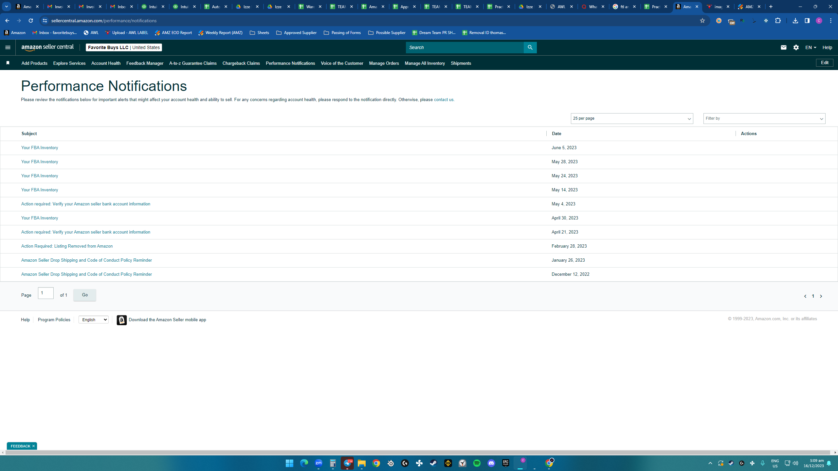Viewport: 838px width, 471px height.
Task: Go to the next page with the right arrow
Action: 821,296
